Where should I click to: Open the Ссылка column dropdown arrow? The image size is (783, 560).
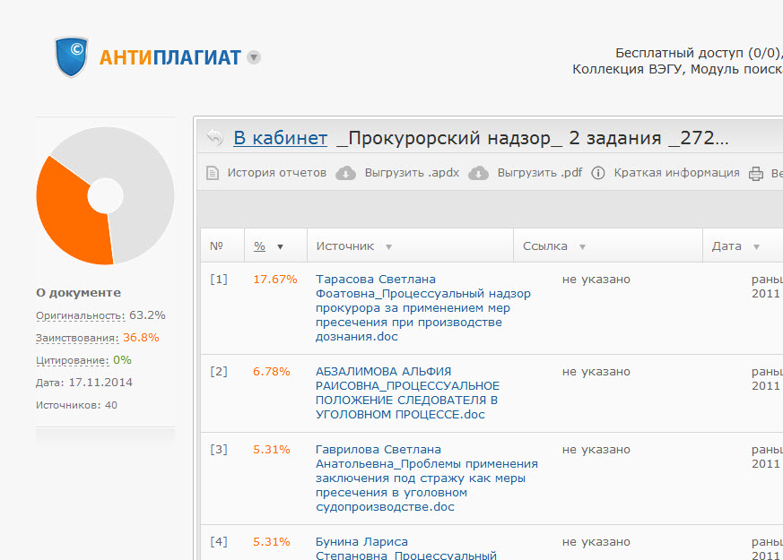click(x=582, y=246)
